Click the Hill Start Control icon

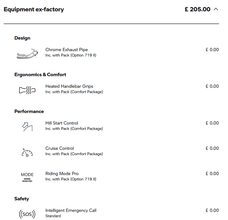click(x=27, y=126)
